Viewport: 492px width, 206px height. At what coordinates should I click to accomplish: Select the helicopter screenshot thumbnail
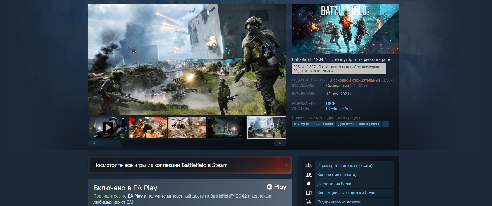187,128
